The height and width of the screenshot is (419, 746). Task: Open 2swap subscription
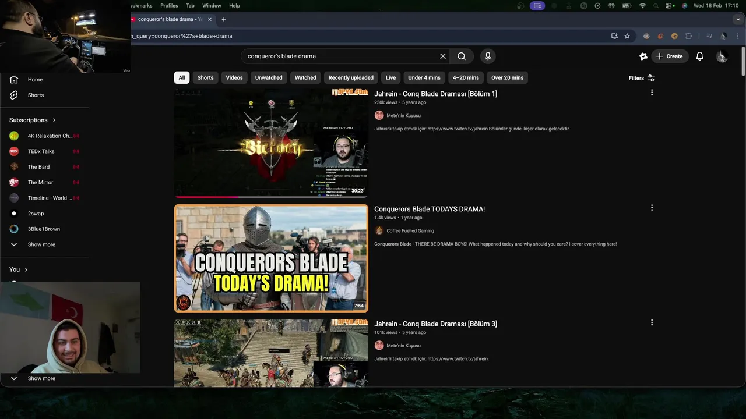pyautogui.click(x=36, y=214)
